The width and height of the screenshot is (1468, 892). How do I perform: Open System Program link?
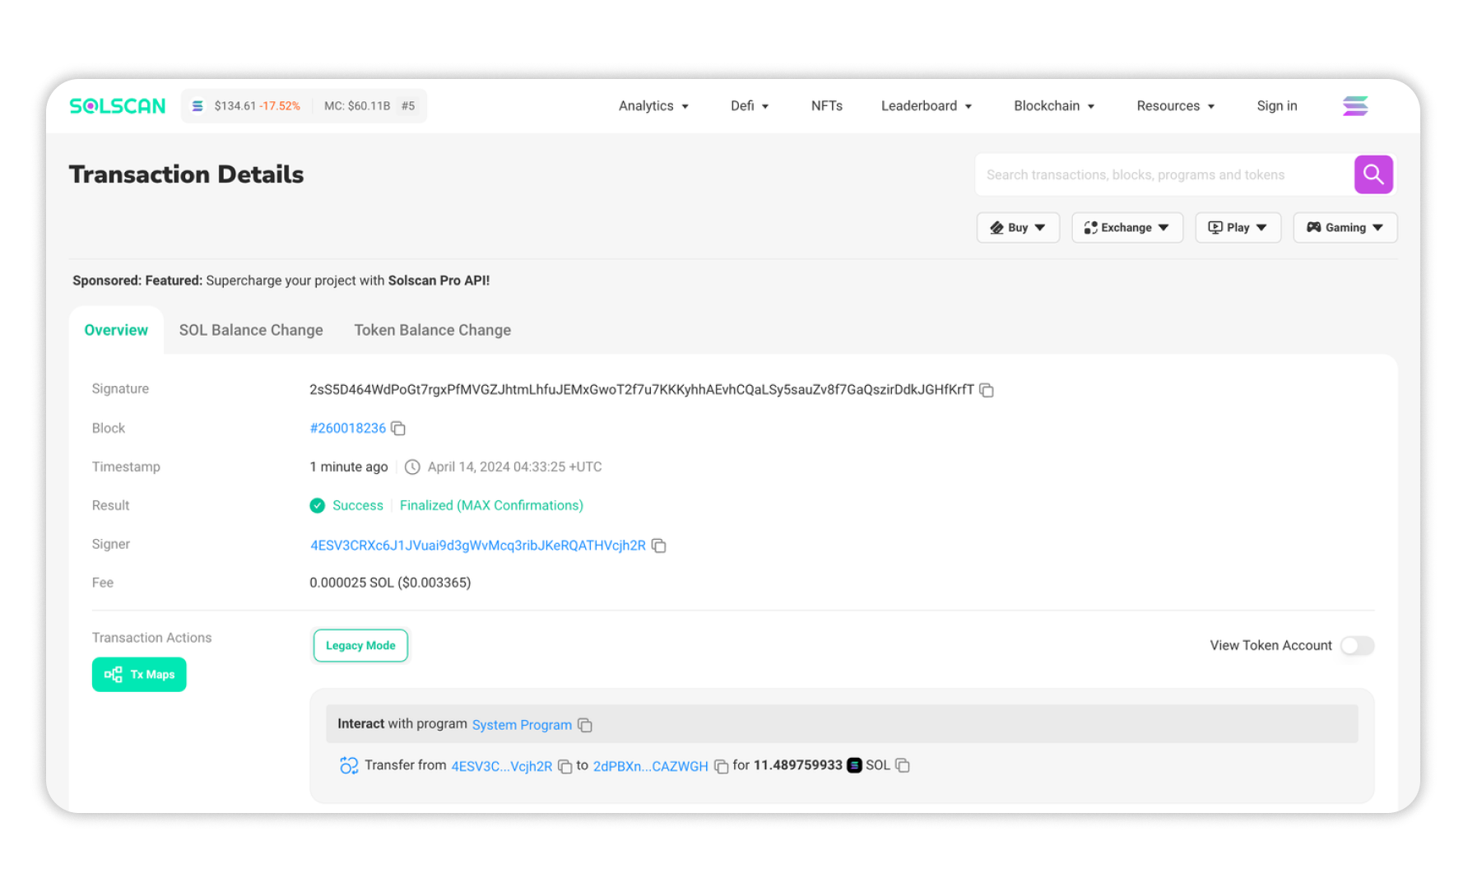[x=522, y=725]
